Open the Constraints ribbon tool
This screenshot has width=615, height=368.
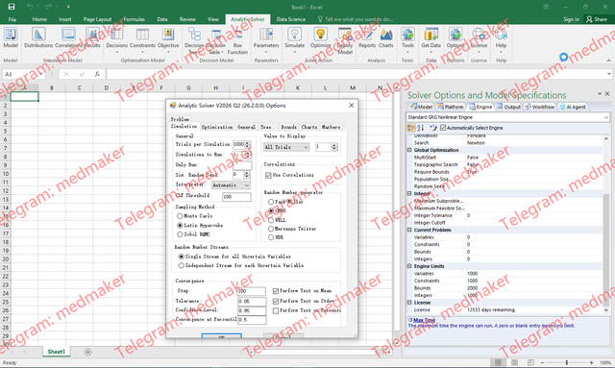point(142,35)
